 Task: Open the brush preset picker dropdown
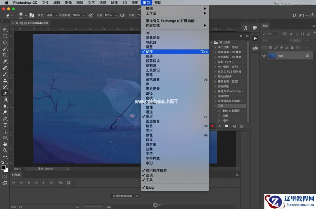pyautogui.click(x=26, y=15)
